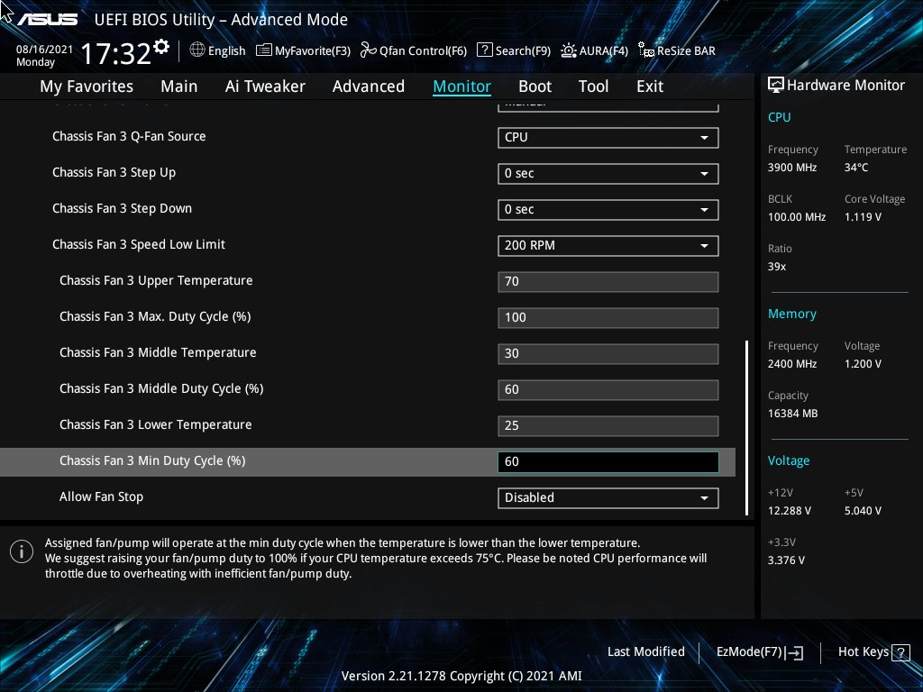
Task: Click Core Voltage 1.119 V value
Action: coord(863,217)
